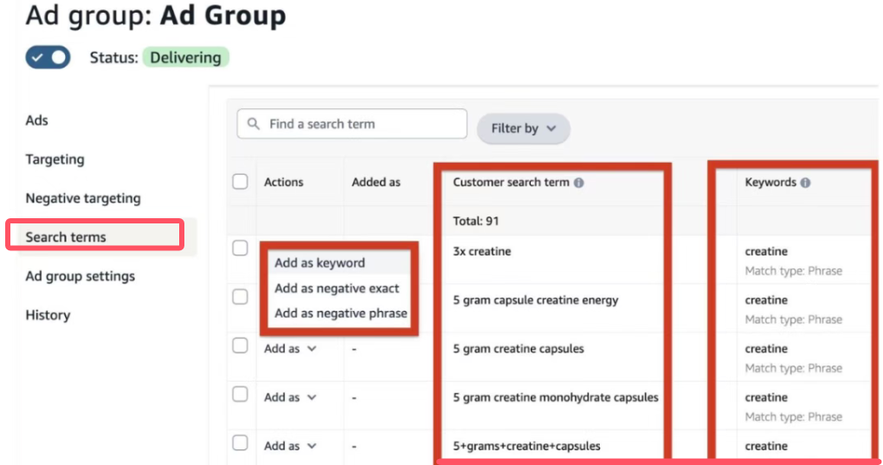This screenshot has width=883, height=465.
Task: Select checkbox for 5 gram creatine capsules
Action: pos(241,346)
